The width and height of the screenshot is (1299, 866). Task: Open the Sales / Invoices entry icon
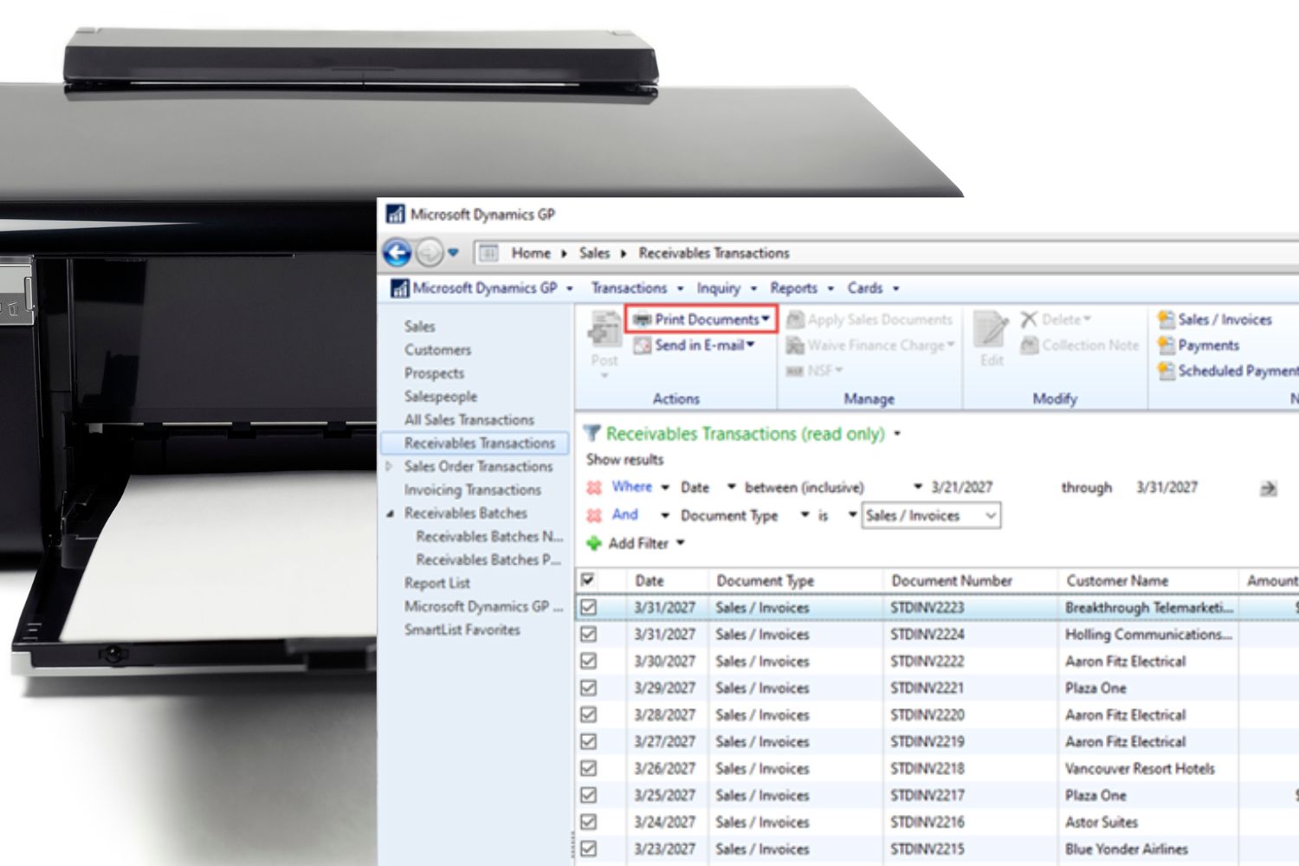(1166, 319)
